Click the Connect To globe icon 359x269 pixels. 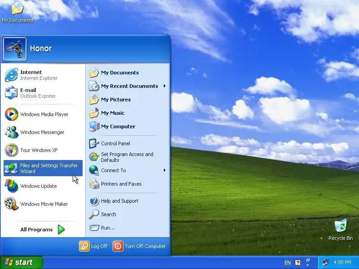pyautogui.click(x=94, y=170)
